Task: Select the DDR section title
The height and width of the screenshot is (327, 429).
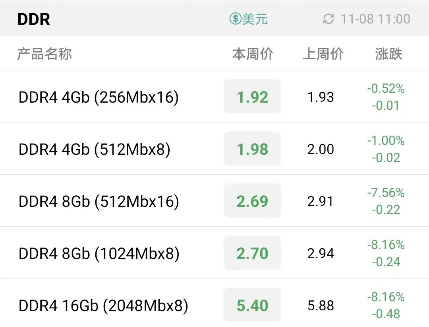Action: [34, 19]
